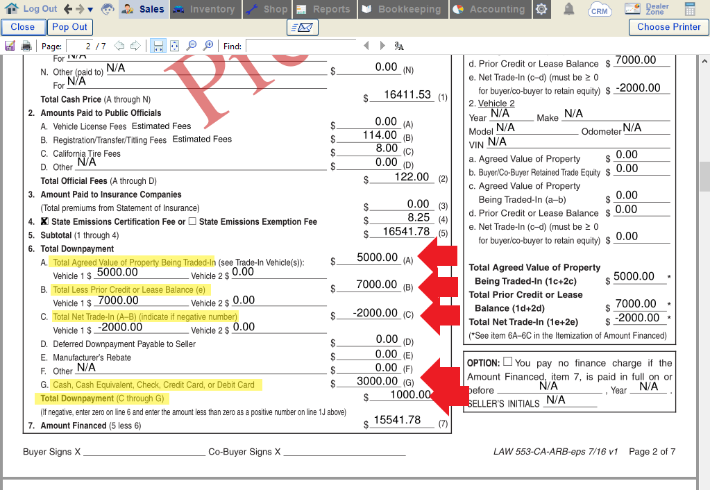Open the Bookkeeping tab

[x=403, y=9]
